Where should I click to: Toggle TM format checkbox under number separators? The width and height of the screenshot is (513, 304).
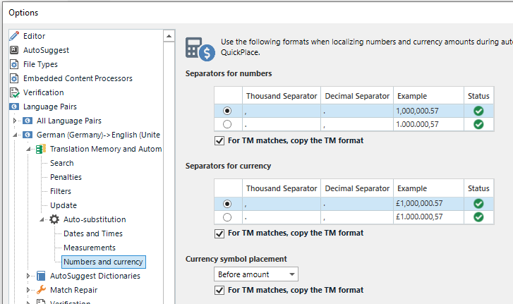point(219,140)
